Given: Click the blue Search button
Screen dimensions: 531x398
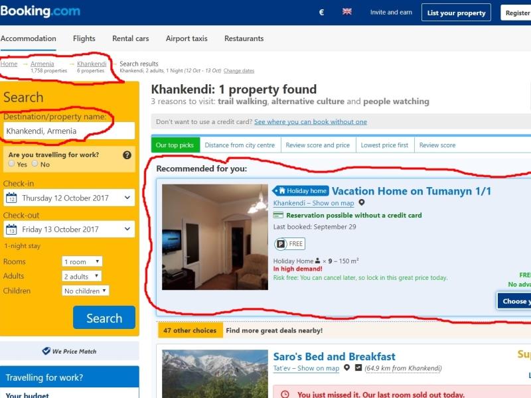Looking at the screenshot, I should pyautogui.click(x=104, y=318).
